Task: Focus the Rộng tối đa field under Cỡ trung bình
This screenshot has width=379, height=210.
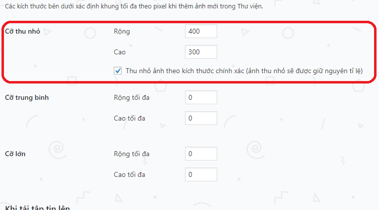Action: 201,97
